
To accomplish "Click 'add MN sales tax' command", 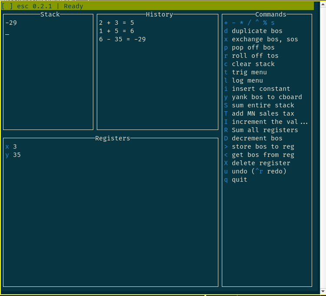I will click(x=259, y=113).
